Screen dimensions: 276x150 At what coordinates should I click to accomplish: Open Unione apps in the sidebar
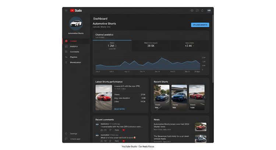pyautogui.click(x=76, y=139)
